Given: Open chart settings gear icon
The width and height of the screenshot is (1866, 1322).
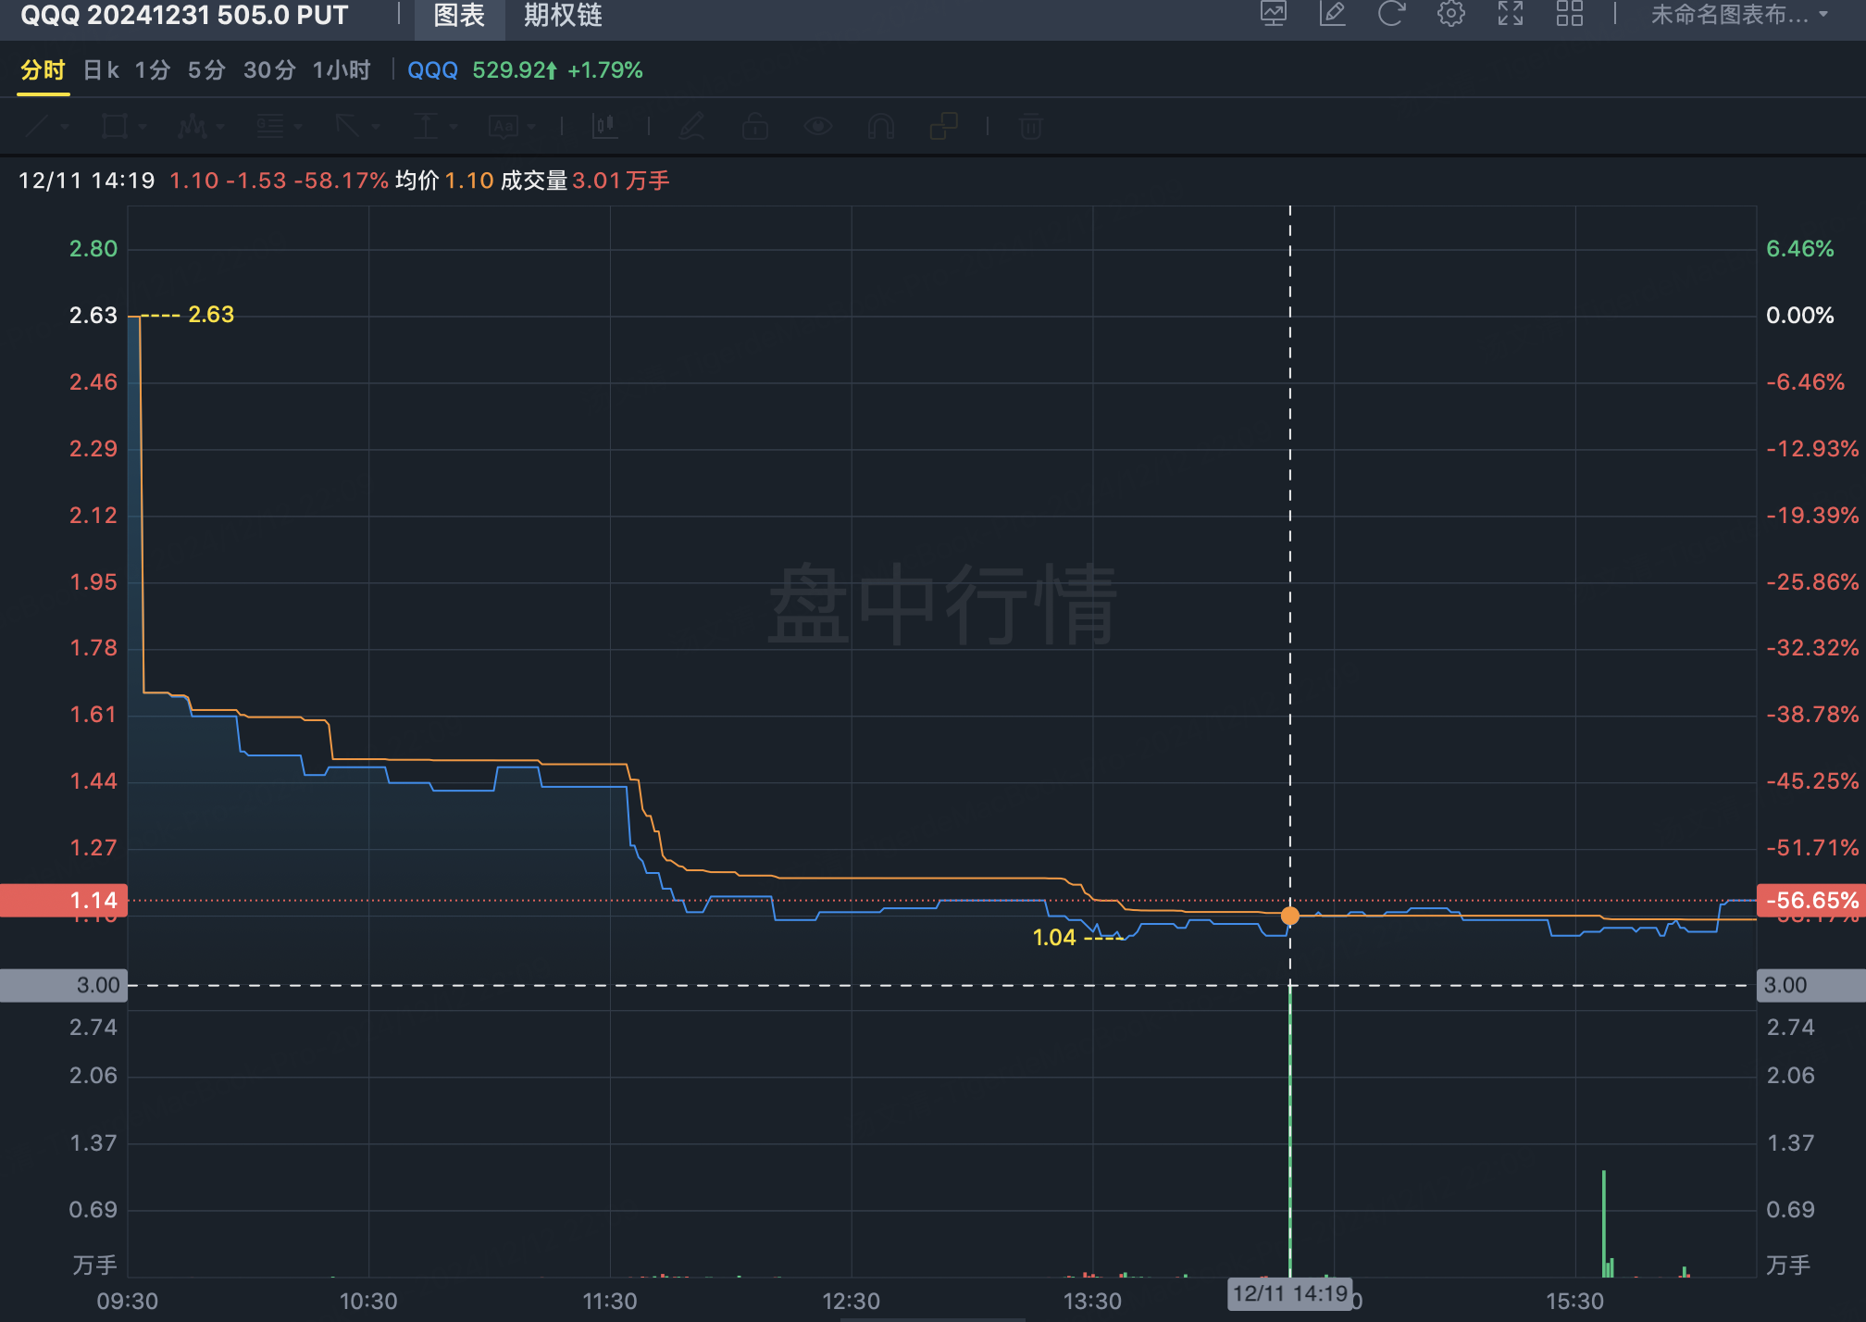Looking at the screenshot, I should 1450,14.
